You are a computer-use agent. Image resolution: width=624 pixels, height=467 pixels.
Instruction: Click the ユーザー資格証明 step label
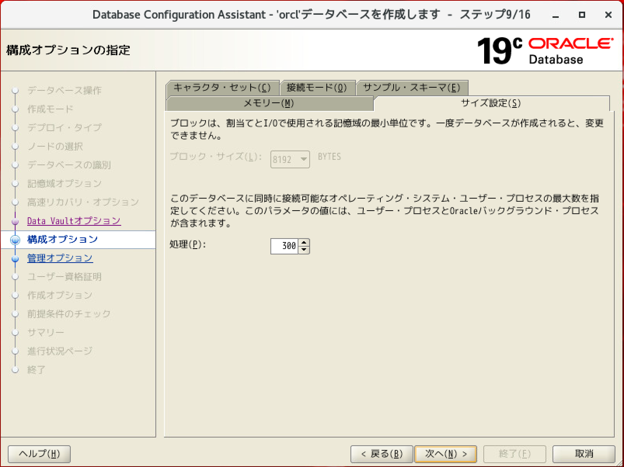[64, 277]
